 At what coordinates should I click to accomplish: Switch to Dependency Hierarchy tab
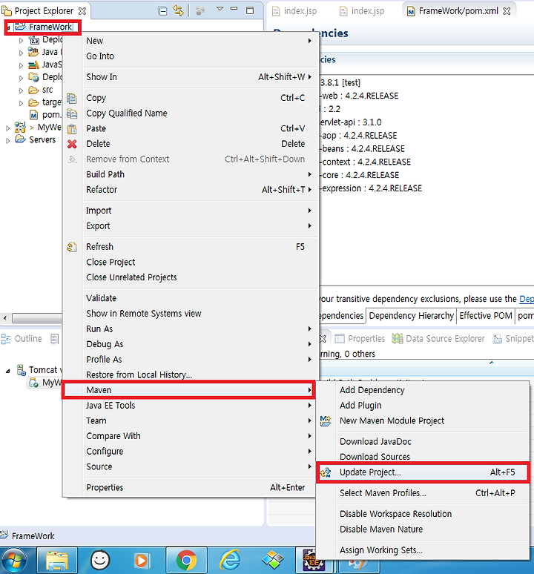click(x=411, y=316)
